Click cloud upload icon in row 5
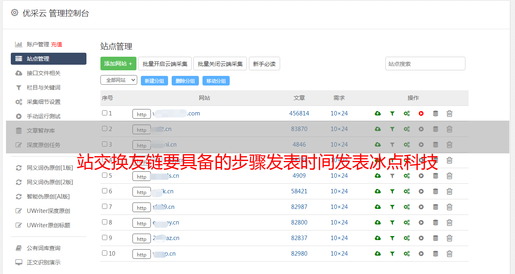The height and width of the screenshot is (274, 515). click(378, 176)
